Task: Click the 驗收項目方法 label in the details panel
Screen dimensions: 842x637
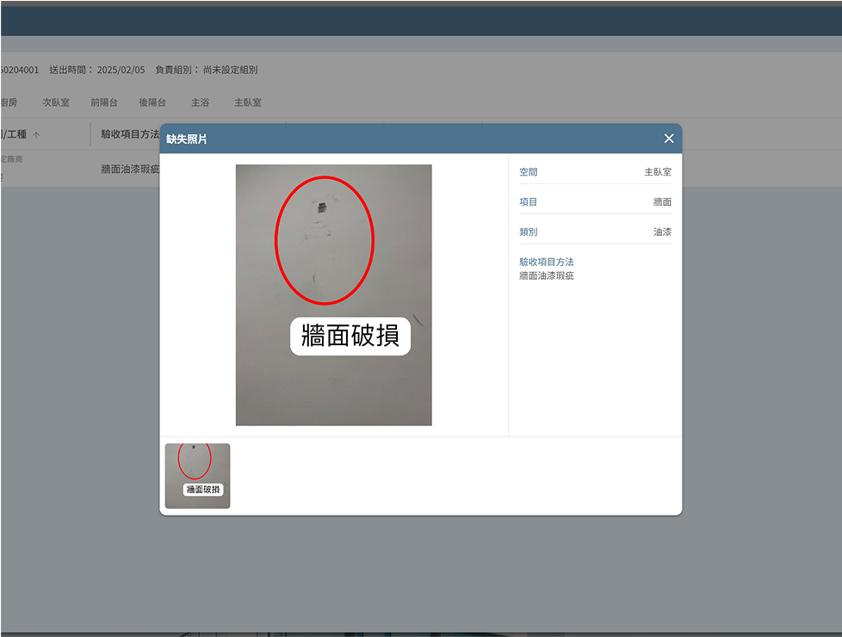Action: click(546, 262)
